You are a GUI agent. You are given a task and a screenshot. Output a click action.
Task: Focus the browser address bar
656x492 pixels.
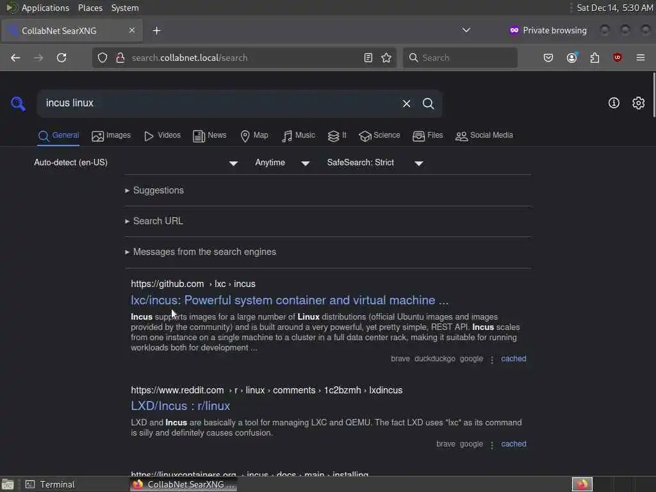245,58
